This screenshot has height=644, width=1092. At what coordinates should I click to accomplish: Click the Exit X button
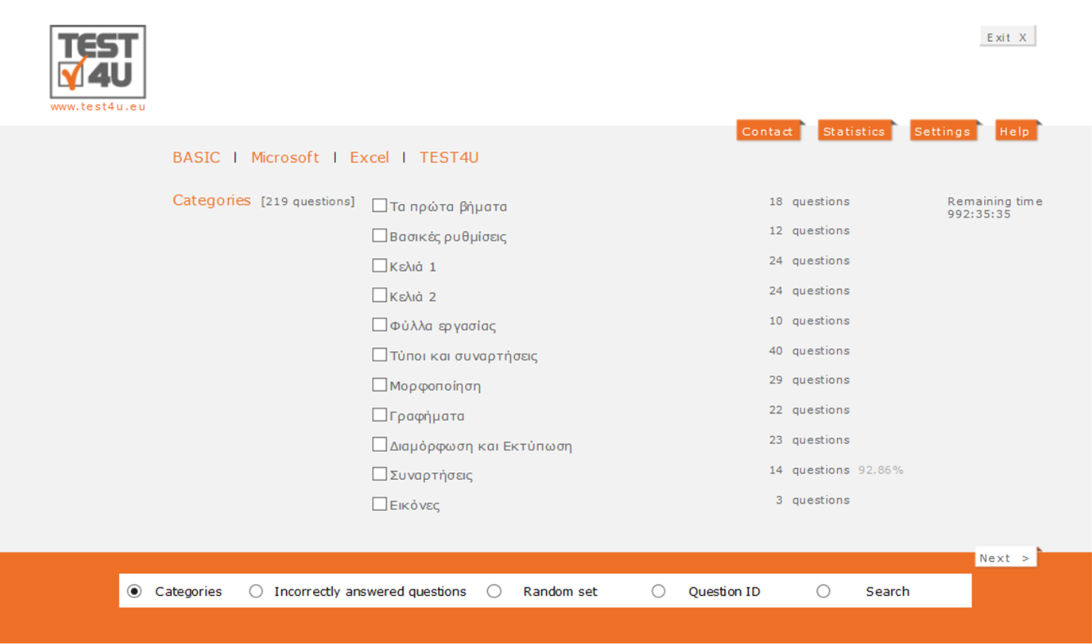[1007, 37]
